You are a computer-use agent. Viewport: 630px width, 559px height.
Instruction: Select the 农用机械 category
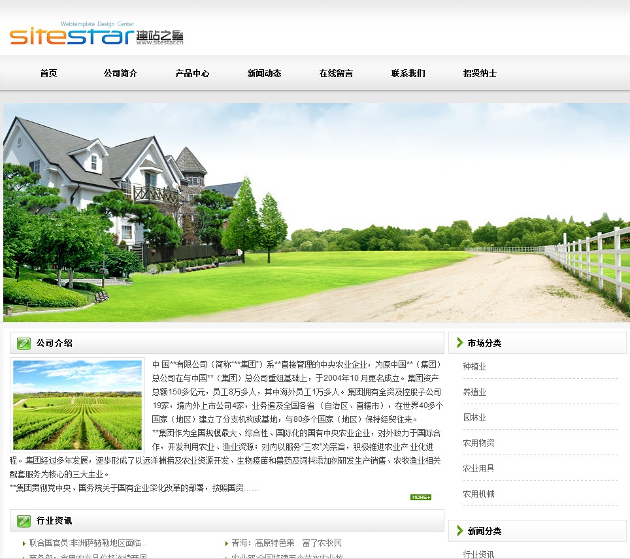[478, 494]
